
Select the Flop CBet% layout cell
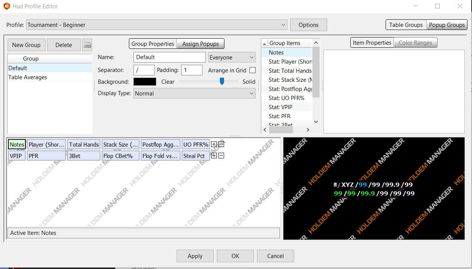[x=121, y=156]
